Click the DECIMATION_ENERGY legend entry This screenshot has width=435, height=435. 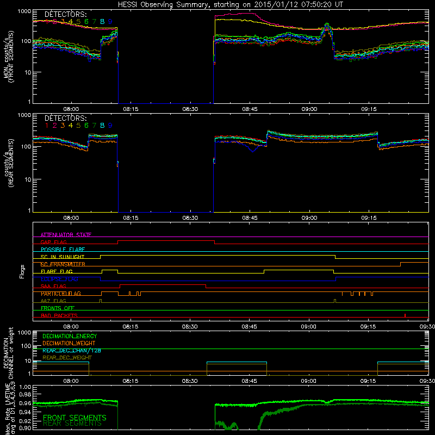[70, 336]
